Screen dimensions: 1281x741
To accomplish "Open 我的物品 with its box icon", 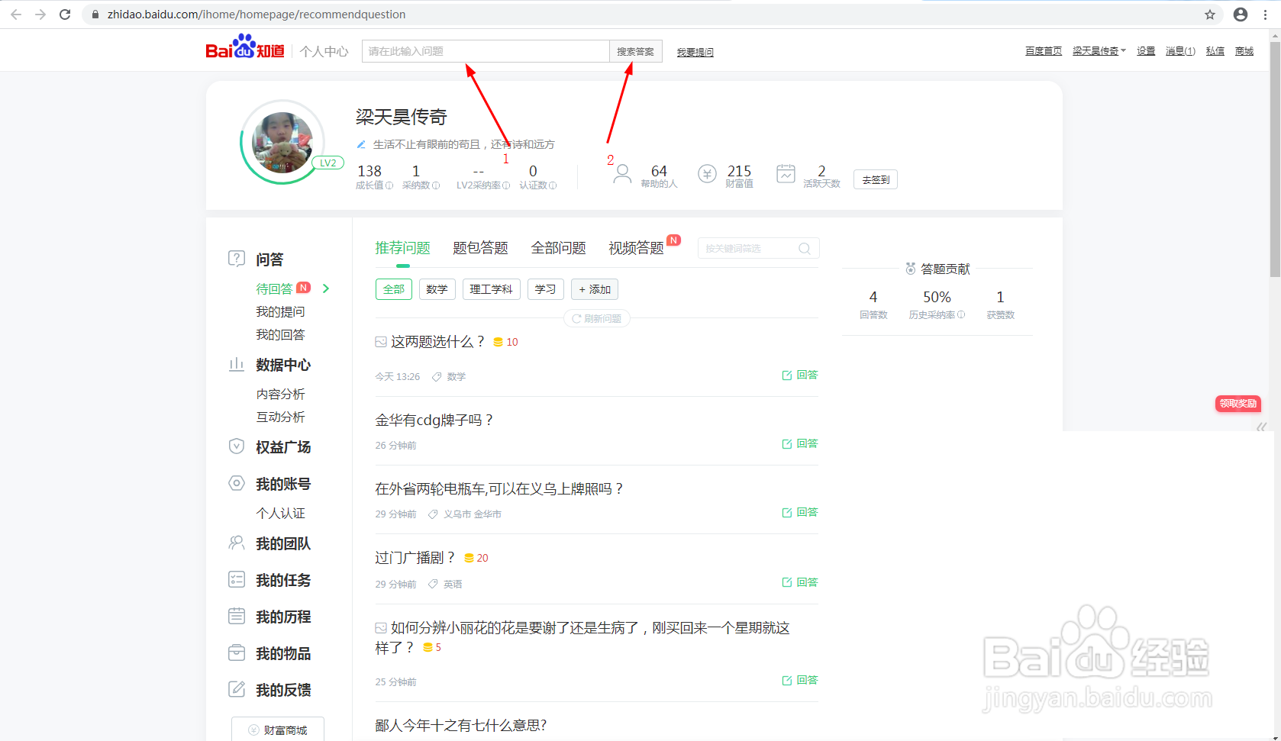I will click(x=237, y=652).
